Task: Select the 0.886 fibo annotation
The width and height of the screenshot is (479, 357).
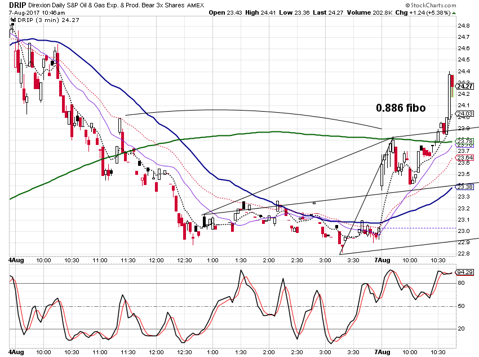Action: (401, 108)
